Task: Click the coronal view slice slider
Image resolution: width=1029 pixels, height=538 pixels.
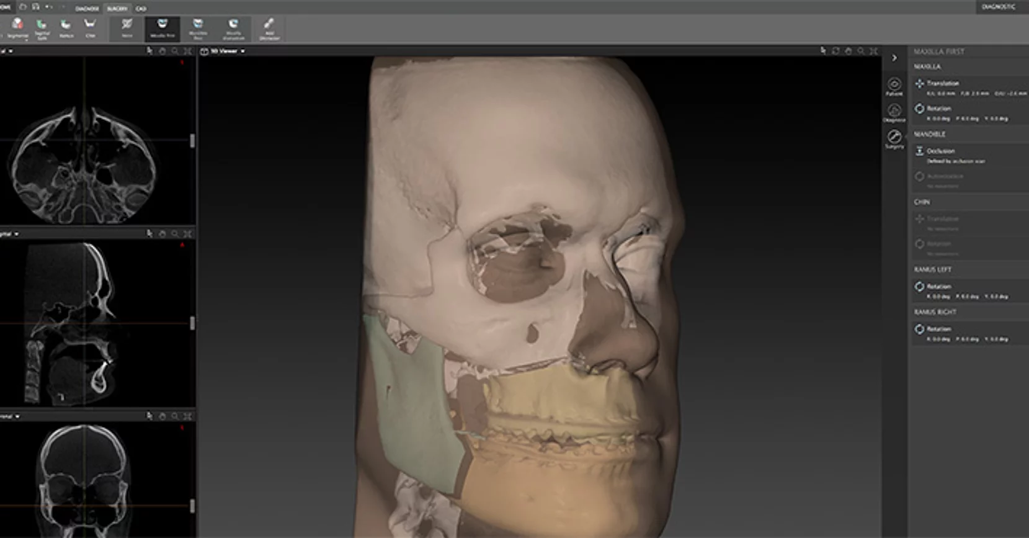Action: coord(192,506)
